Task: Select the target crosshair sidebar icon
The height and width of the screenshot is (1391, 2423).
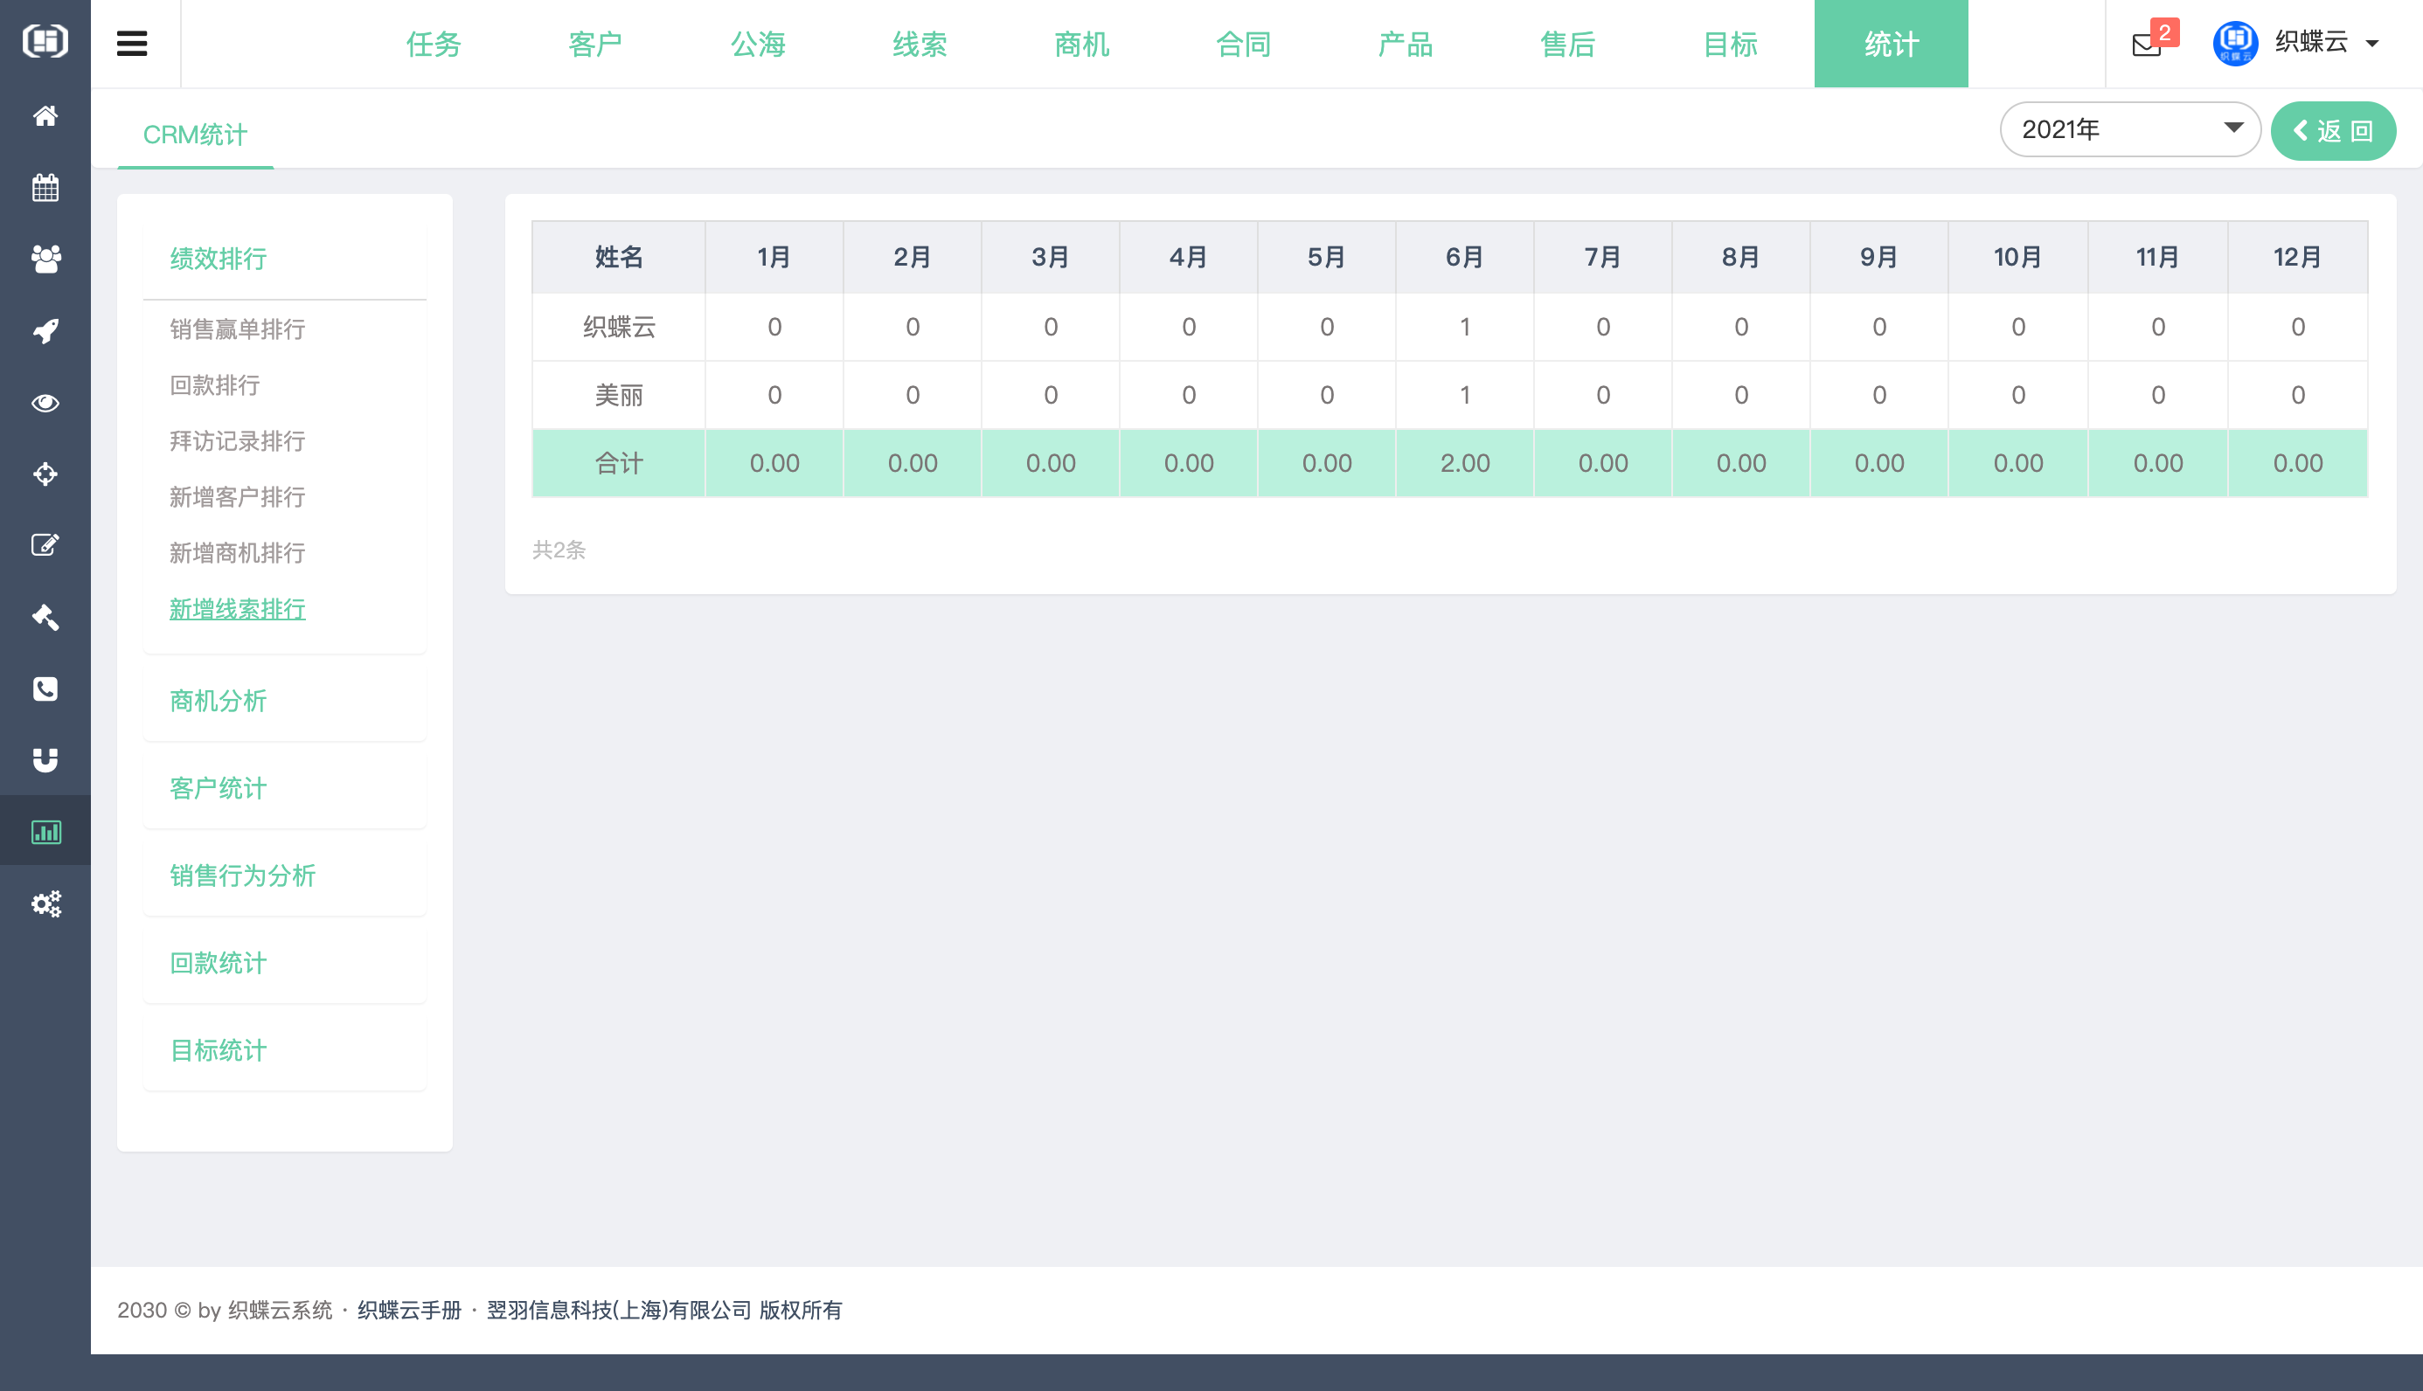Action: click(x=45, y=474)
